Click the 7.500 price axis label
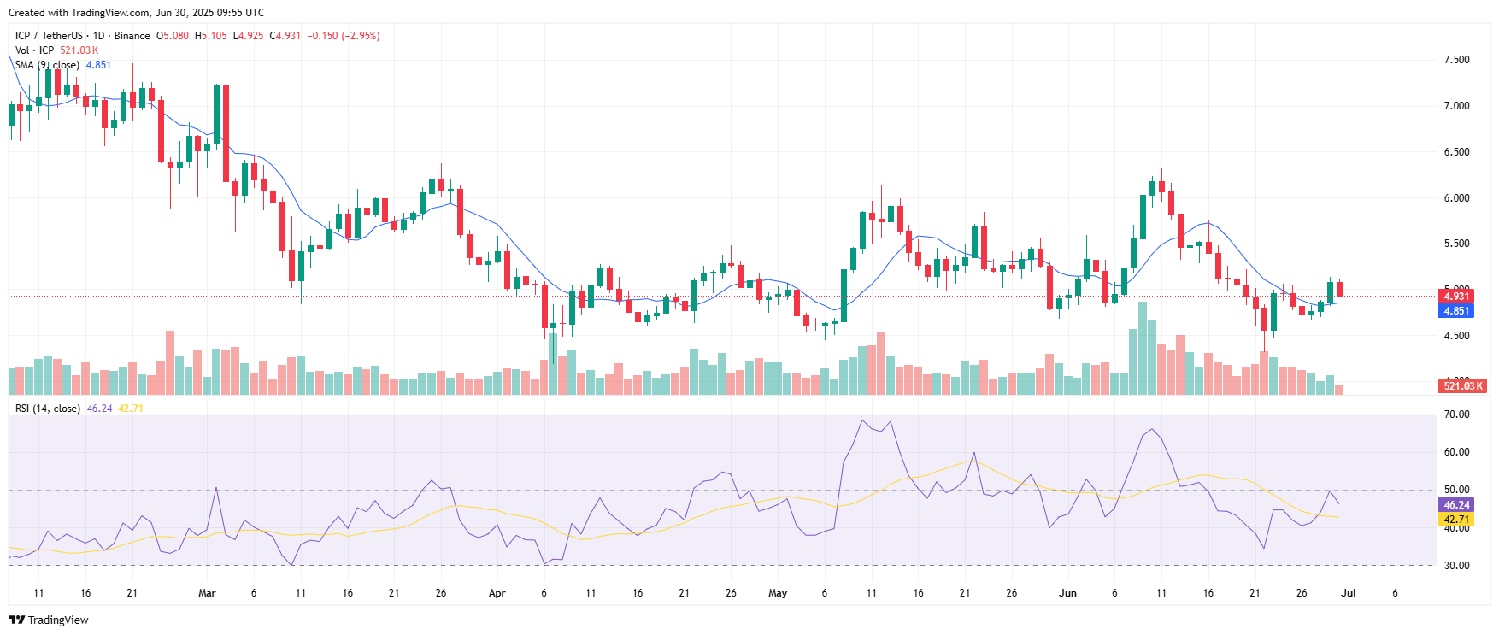The image size is (1499, 635). click(x=1456, y=60)
